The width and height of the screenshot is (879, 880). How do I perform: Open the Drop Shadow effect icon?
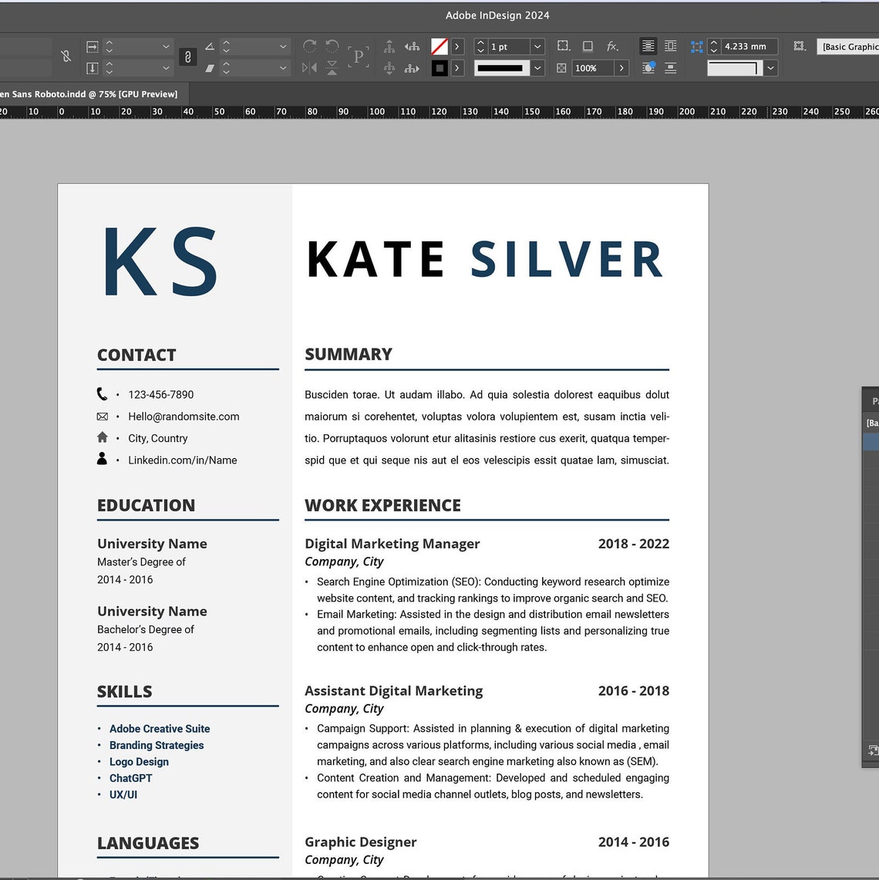588,46
